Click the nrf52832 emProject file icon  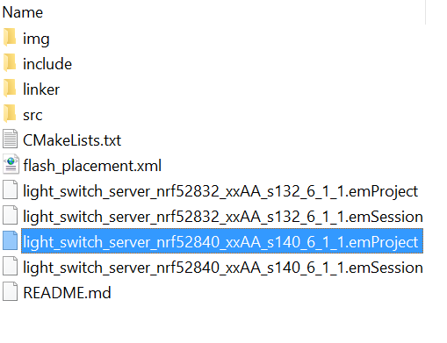pos(11,189)
